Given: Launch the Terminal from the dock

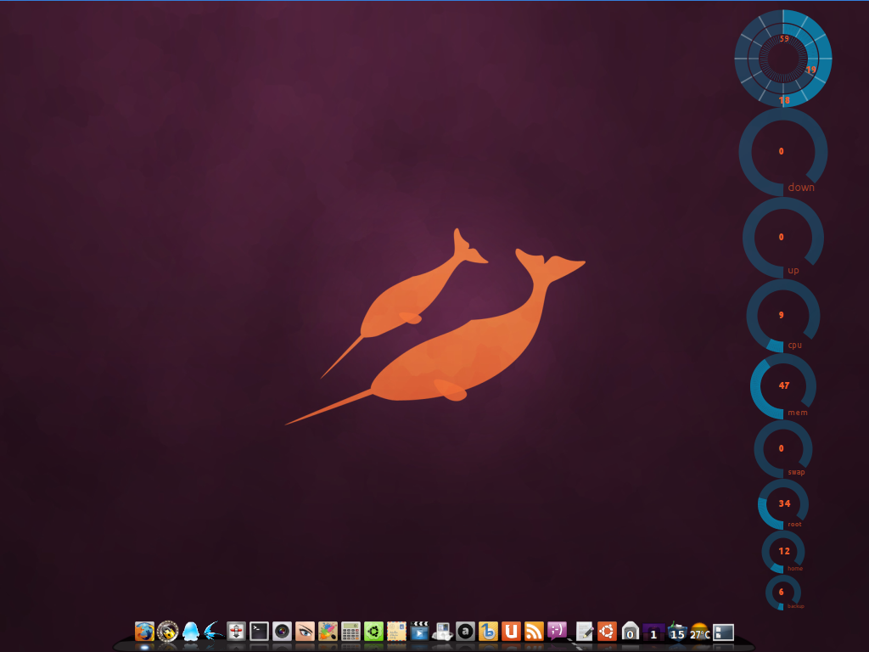Looking at the screenshot, I should pyautogui.click(x=259, y=631).
